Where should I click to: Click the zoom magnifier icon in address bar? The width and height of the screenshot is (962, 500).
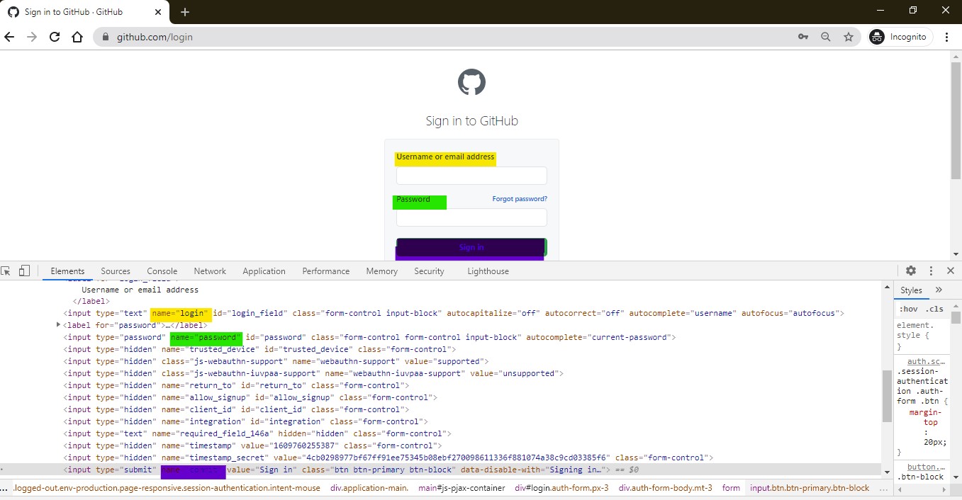[825, 37]
